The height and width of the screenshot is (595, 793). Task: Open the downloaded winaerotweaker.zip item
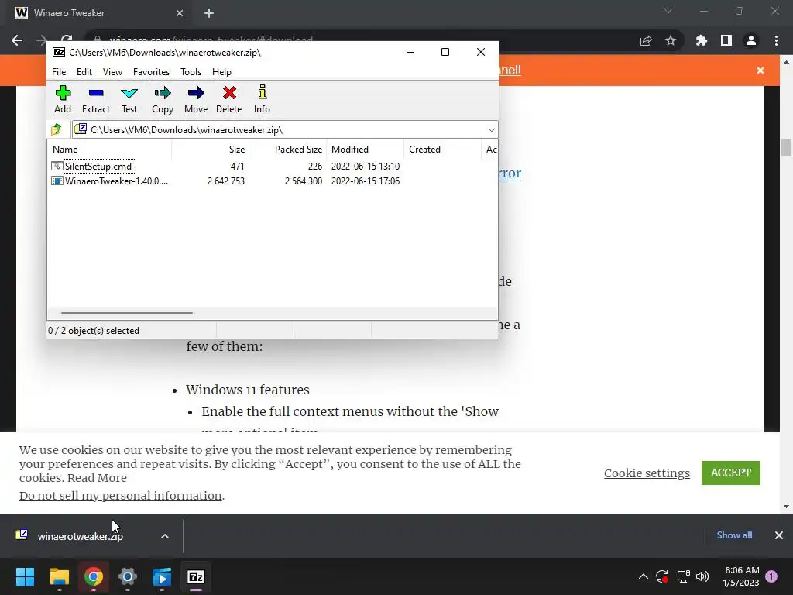pyautogui.click(x=80, y=536)
